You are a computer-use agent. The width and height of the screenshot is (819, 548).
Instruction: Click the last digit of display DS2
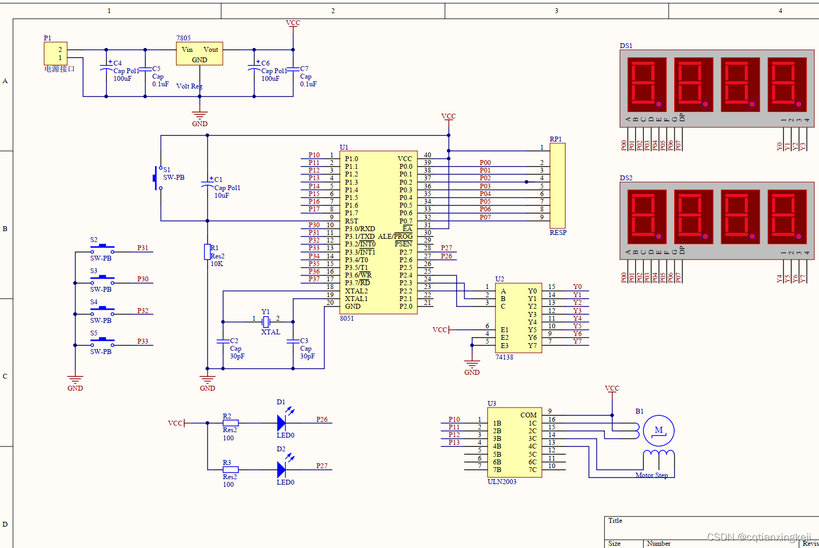click(787, 217)
